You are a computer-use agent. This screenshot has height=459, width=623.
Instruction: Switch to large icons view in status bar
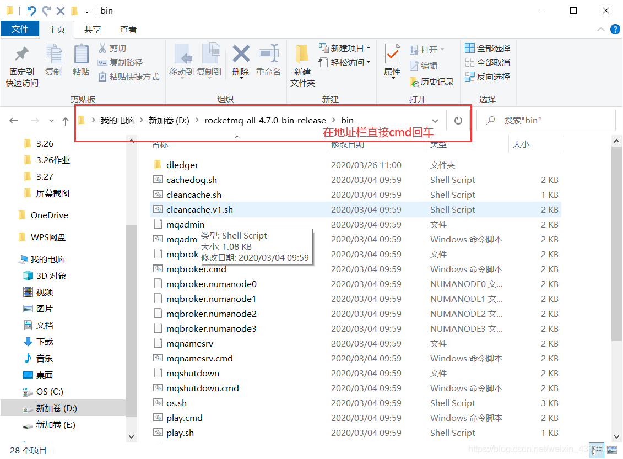tap(612, 450)
